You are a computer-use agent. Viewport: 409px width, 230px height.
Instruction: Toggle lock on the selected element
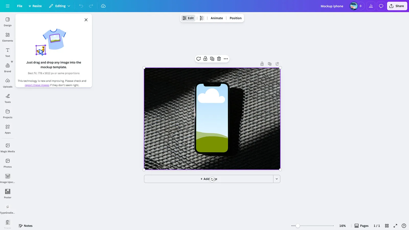click(x=205, y=59)
